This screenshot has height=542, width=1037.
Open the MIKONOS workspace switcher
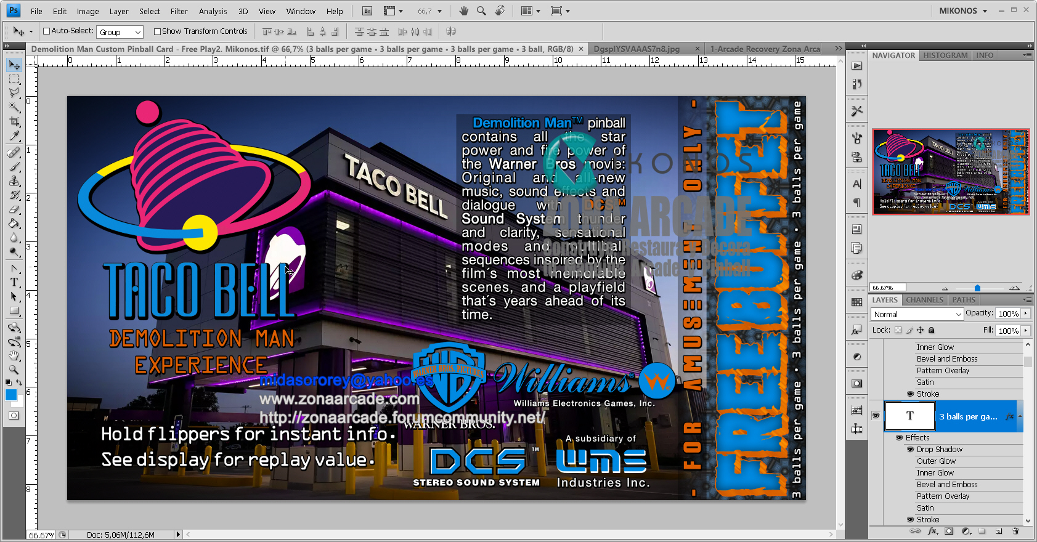[x=962, y=11]
